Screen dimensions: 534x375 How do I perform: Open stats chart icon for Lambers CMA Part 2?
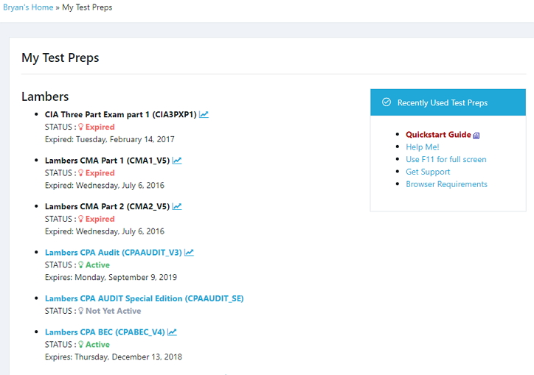pos(177,206)
